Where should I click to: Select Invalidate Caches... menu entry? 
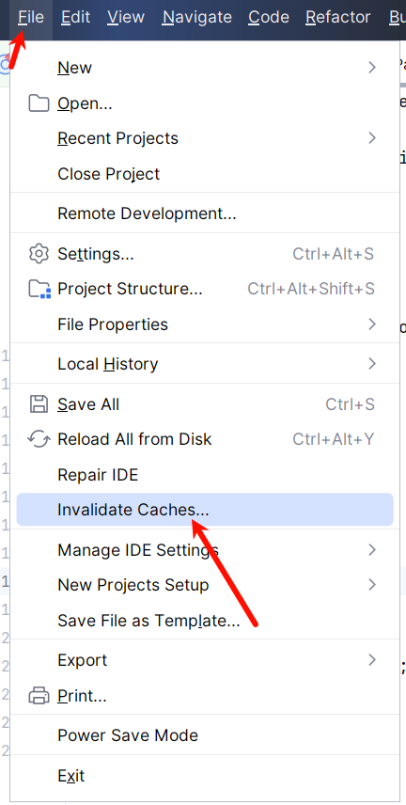click(x=205, y=510)
